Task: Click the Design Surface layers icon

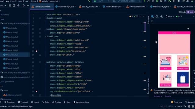Action: click(x=152, y=16)
